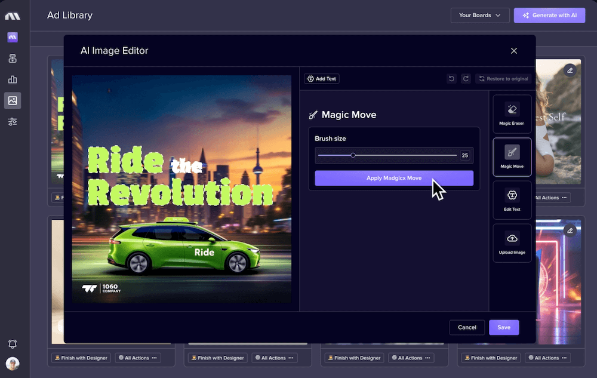Viewport: 597px width, 378px height.
Task: Select the Magic Move tool
Action: coord(512,157)
